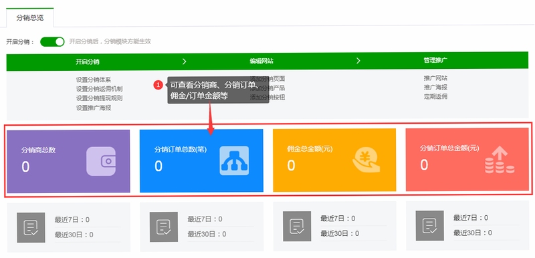Open the 设置分销体系 link
The width and height of the screenshot is (535, 258).
pos(94,80)
